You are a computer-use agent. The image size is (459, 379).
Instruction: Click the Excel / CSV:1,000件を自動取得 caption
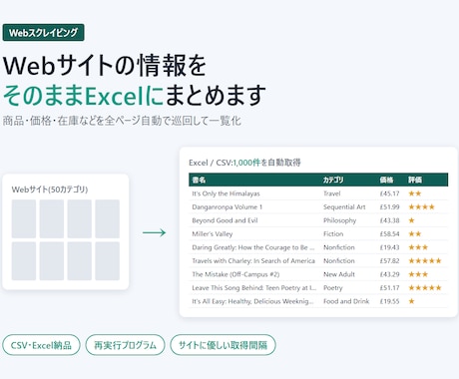click(x=244, y=163)
